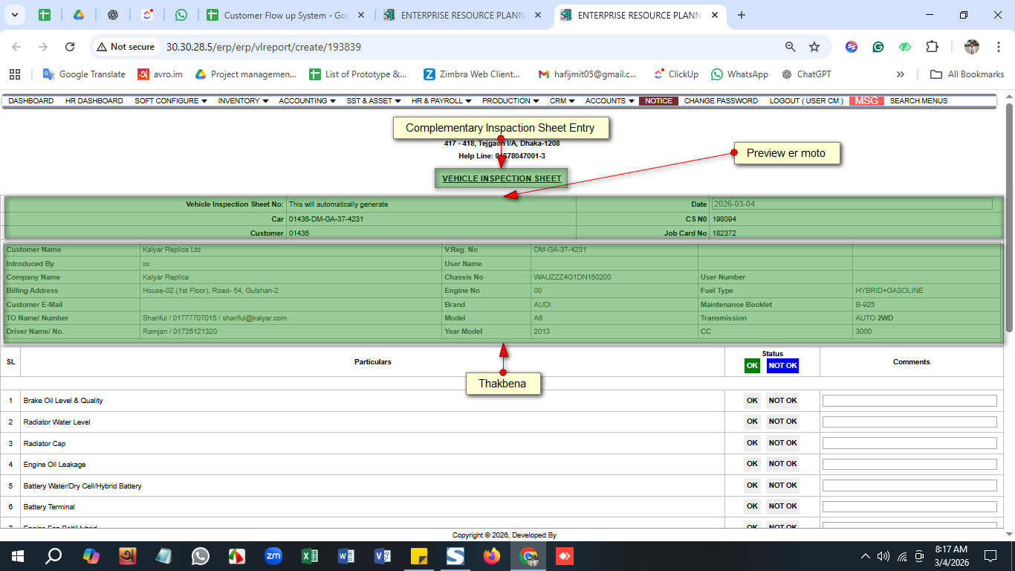Switch to the Customer Flow up System tab
Image resolution: width=1015 pixels, height=571 pixels.
click(x=285, y=15)
